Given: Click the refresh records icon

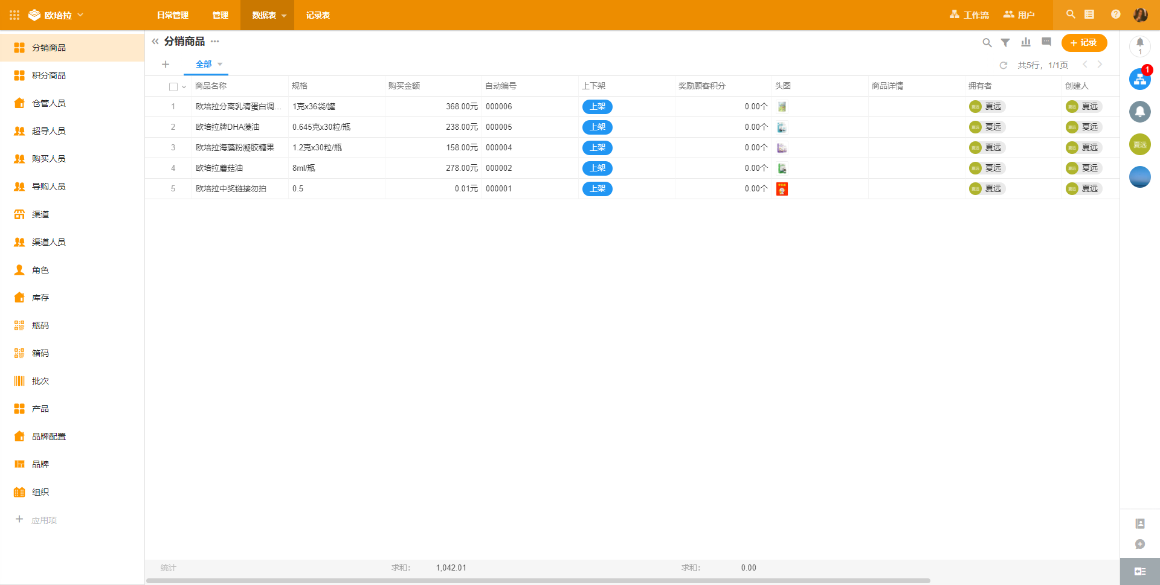Looking at the screenshot, I should [x=1004, y=65].
